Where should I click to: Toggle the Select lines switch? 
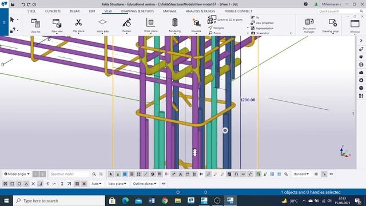tap(146, 174)
